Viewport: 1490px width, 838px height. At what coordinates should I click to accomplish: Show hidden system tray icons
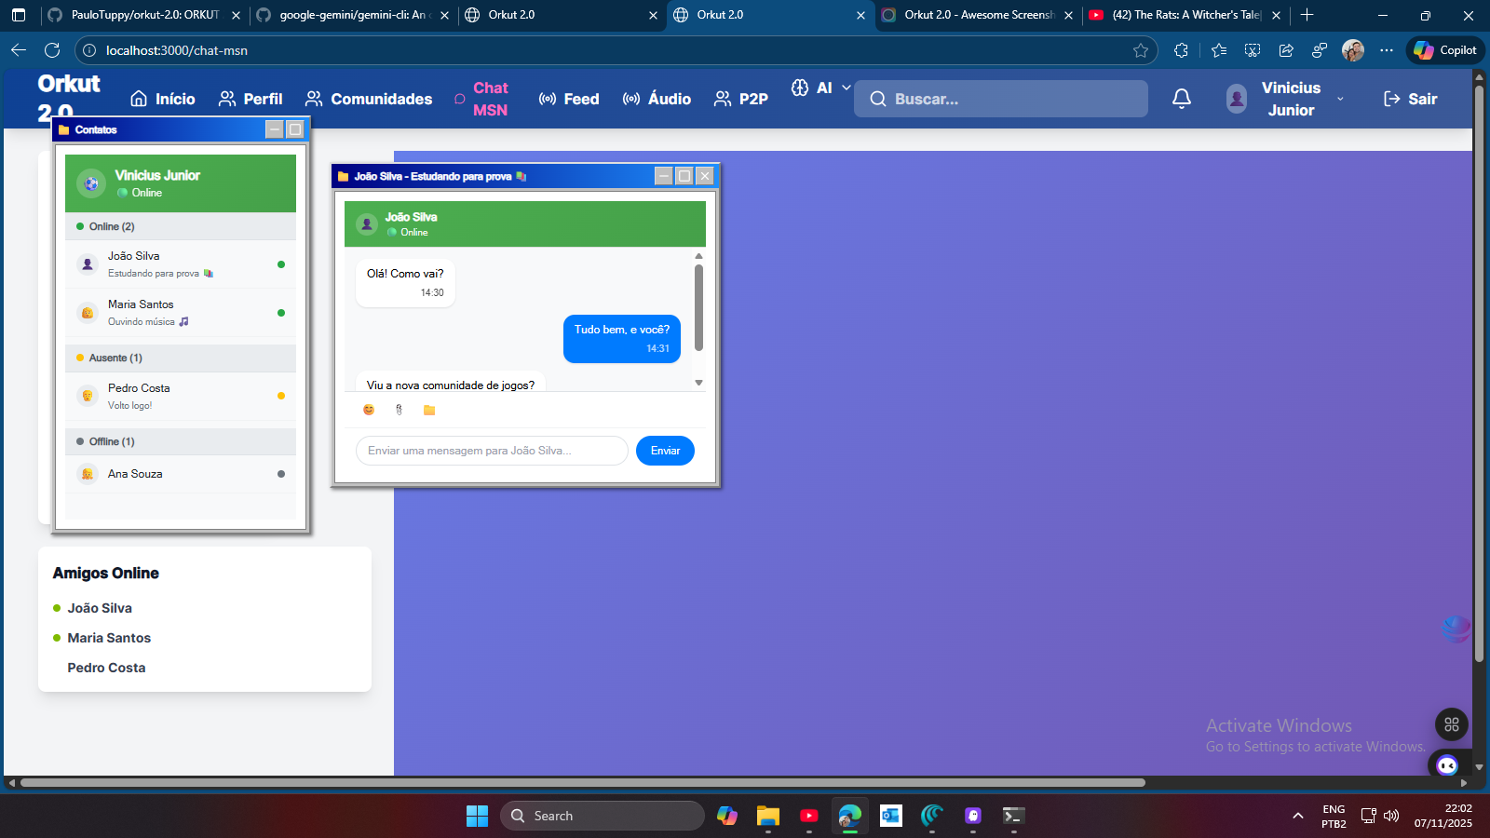[x=1297, y=816]
